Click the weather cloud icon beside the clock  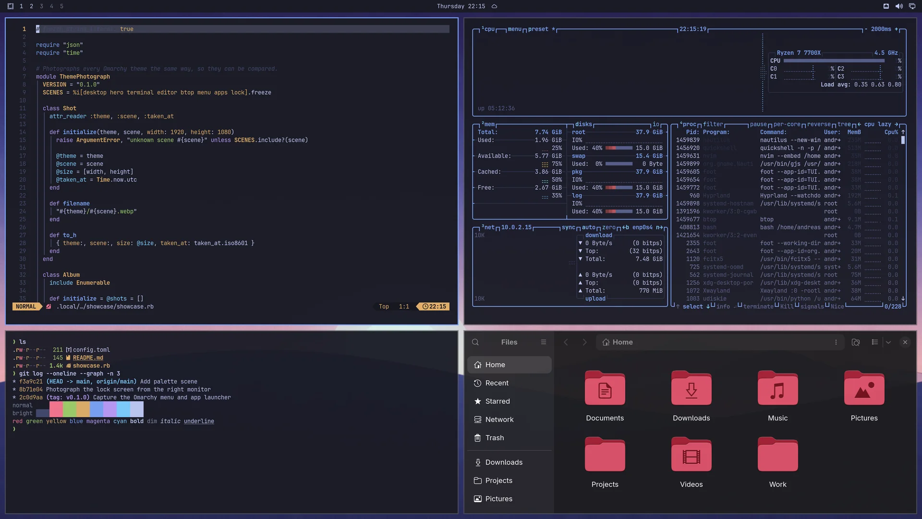(494, 6)
